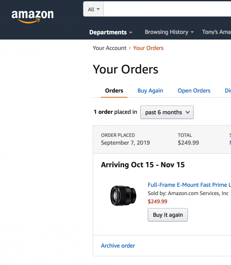The width and height of the screenshot is (231, 265).
Task: Click the Archive order link
Action: click(x=118, y=246)
